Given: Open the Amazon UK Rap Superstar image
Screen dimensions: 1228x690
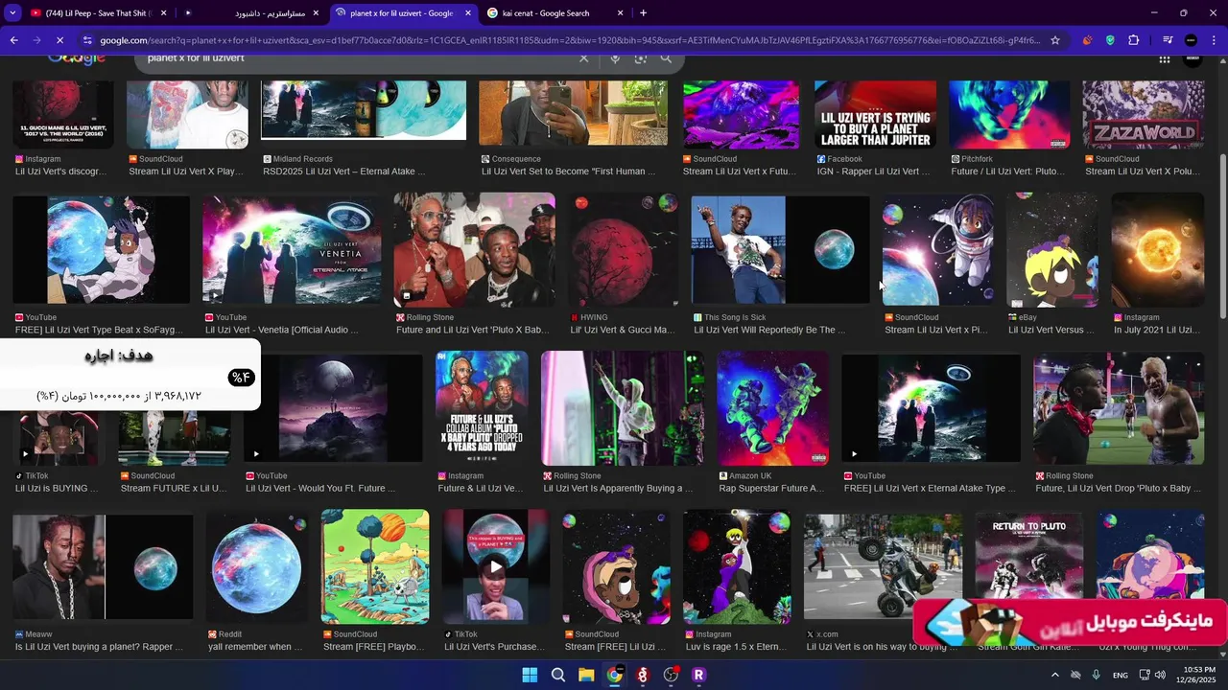Looking at the screenshot, I should 772,408.
